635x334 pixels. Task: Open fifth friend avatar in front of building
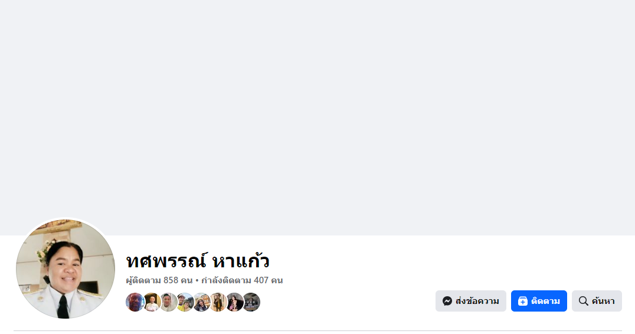click(x=202, y=302)
